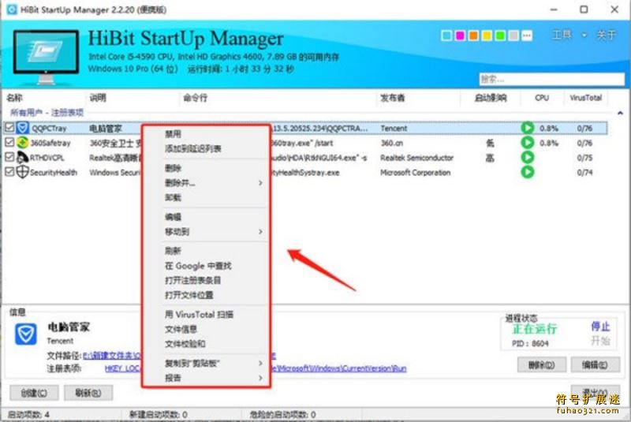Click the 0/74 VirusTotal result

pos(584,173)
